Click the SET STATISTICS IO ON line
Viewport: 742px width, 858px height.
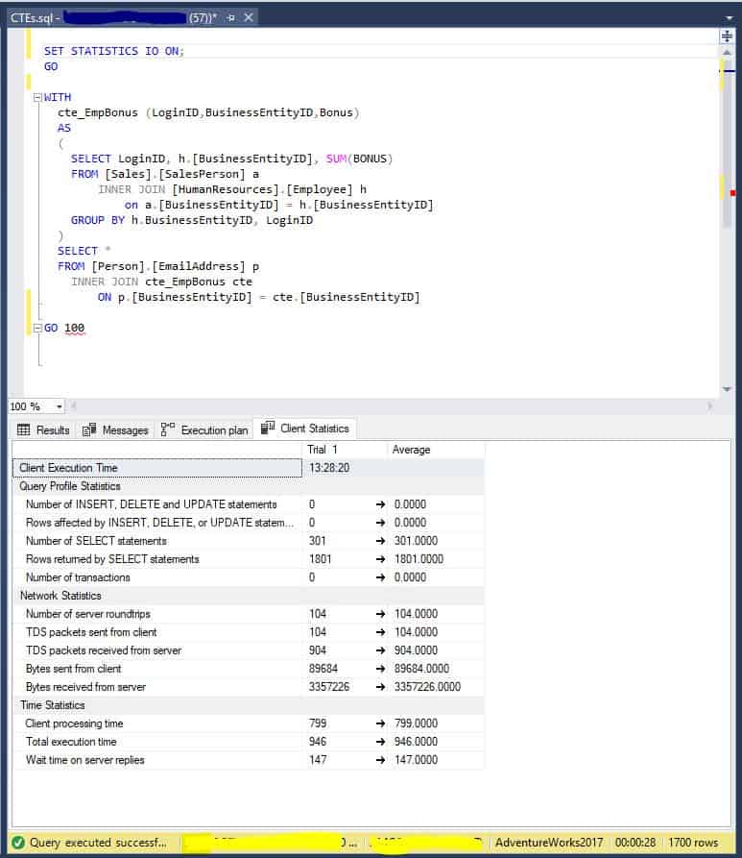pos(113,51)
